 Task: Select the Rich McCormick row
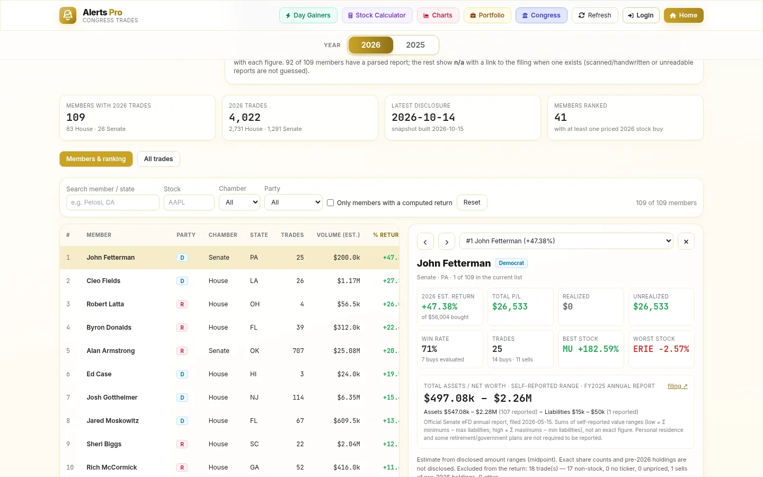[229, 467]
